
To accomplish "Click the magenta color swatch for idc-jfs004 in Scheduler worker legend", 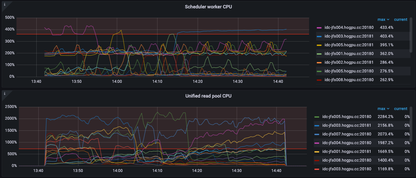I will 319,27.
